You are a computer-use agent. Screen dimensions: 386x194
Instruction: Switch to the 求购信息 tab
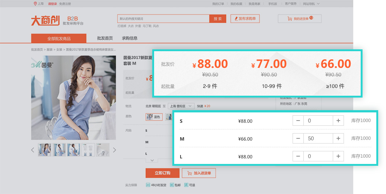point(130,38)
